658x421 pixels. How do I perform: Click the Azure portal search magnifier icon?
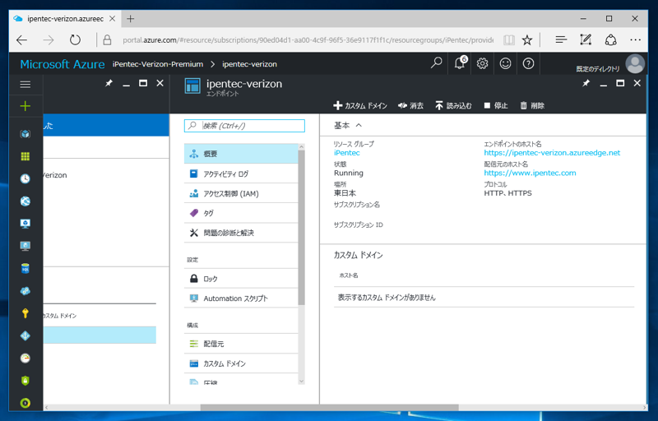[x=437, y=63]
